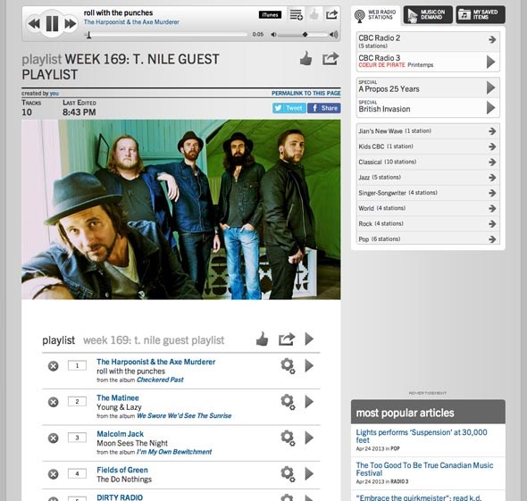Expand the Classical stations category
The height and width of the screenshot is (501, 527).
click(428, 162)
